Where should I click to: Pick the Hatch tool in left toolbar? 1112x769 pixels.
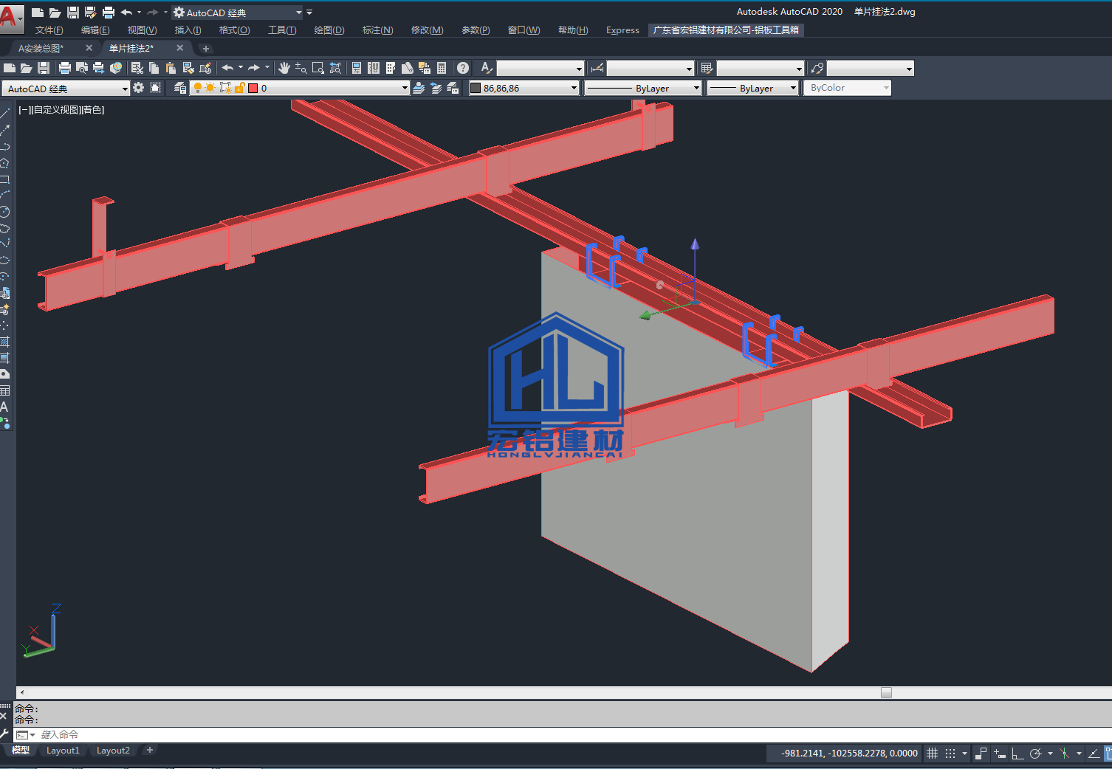(4, 342)
